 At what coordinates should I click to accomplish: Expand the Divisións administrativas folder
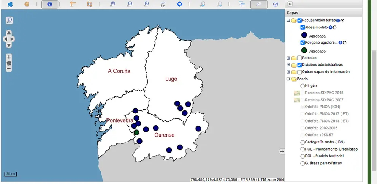tap(288, 65)
